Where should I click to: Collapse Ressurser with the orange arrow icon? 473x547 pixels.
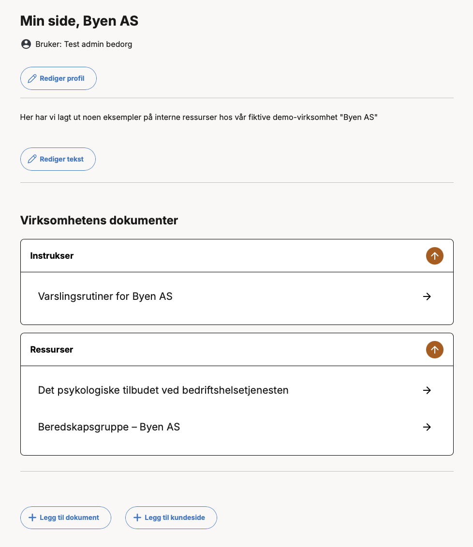point(435,350)
